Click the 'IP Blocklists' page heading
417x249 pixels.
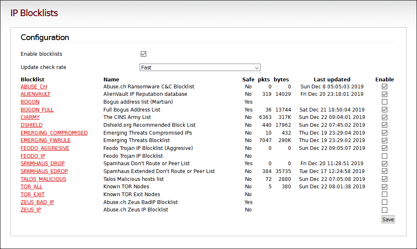tap(34, 13)
